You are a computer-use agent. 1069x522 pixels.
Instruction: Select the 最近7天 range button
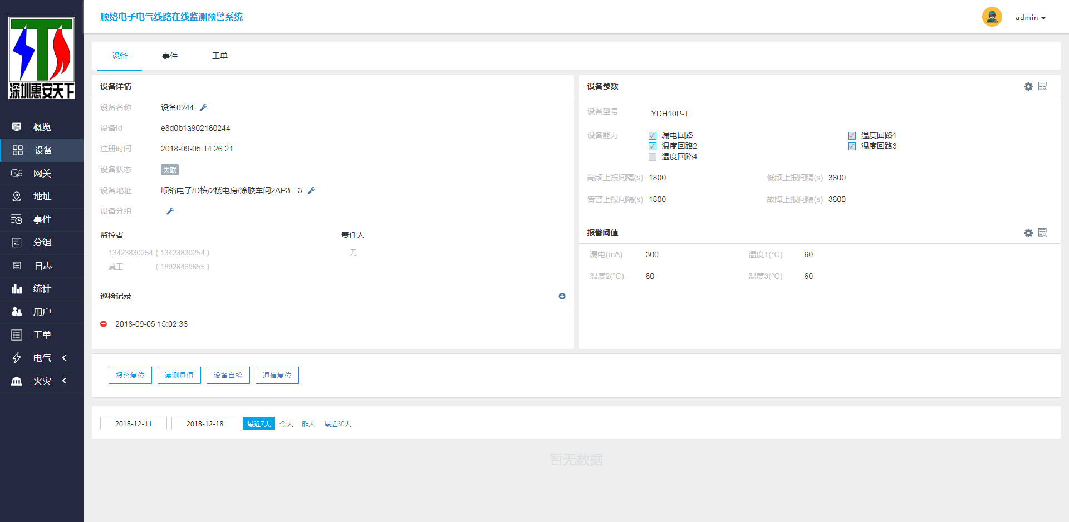click(259, 423)
